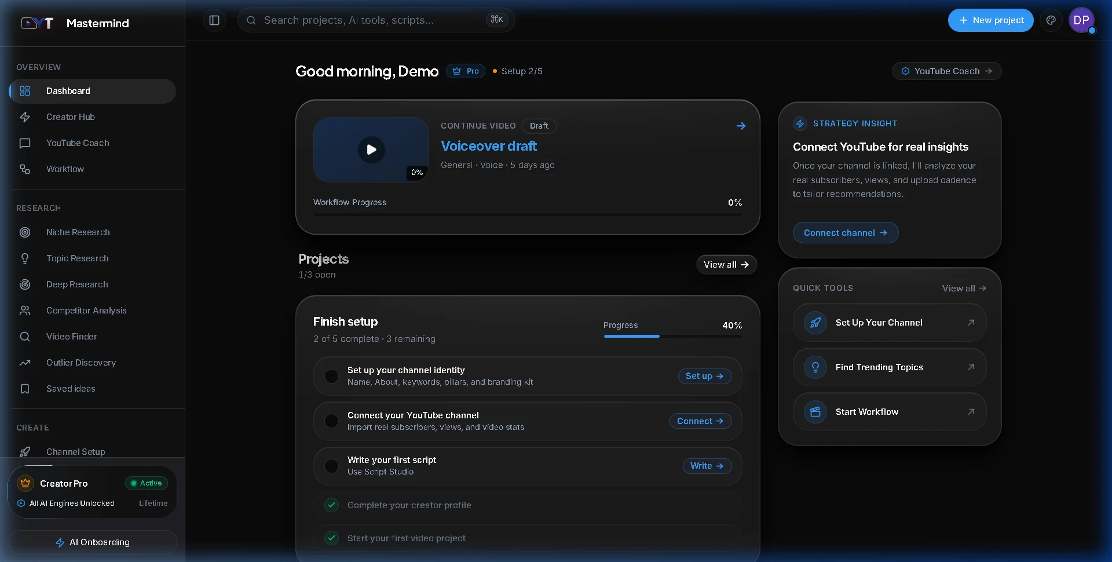
Task: Click the lightbulb icon in Find Trending Topics
Action: pyautogui.click(x=815, y=367)
